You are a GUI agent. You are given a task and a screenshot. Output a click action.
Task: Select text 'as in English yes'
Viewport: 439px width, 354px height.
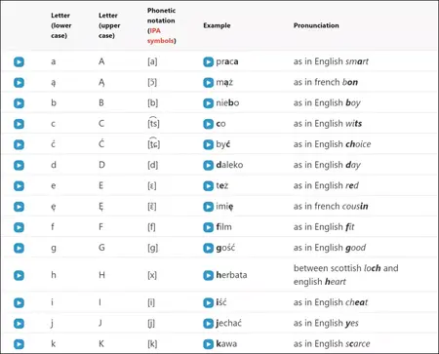[x=326, y=323]
